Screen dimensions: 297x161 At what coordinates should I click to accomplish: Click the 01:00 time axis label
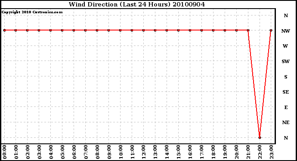(16, 152)
